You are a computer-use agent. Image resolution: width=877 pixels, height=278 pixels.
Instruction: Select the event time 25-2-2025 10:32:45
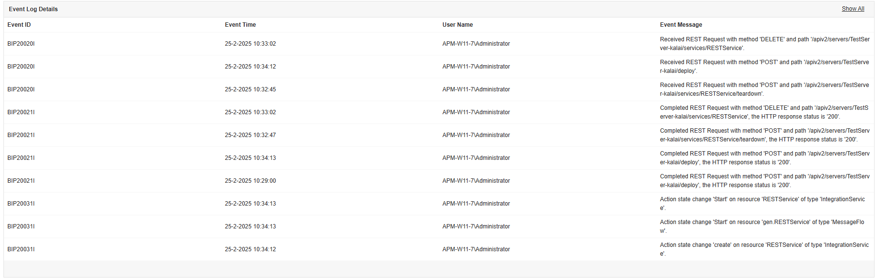pyautogui.click(x=250, y=89)
